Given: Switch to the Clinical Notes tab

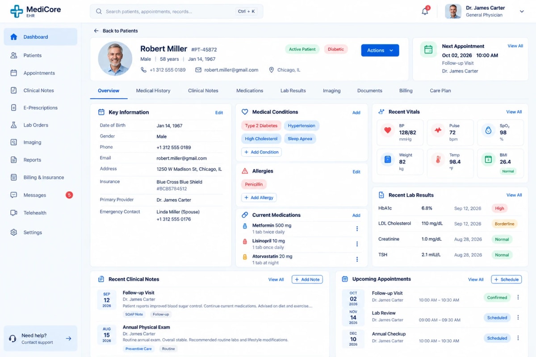Looking at the screenshot, I should tap(203, 91).
